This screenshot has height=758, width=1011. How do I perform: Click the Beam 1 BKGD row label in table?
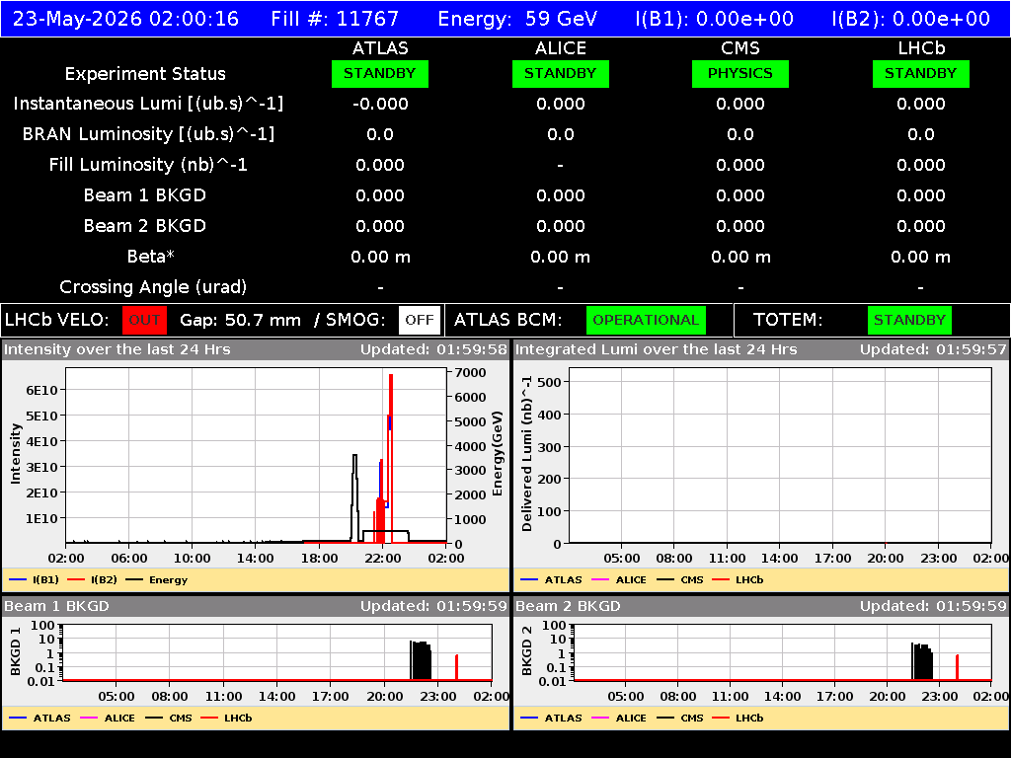(x=145, y=195)
